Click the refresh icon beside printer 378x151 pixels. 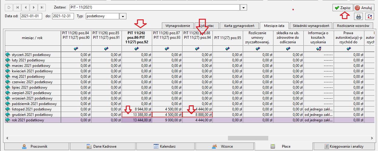click(370, 16)
